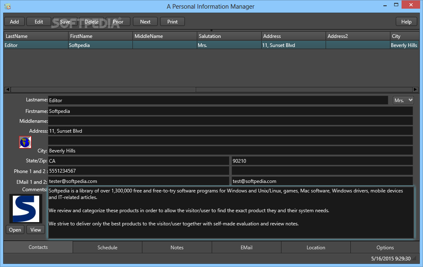
Task: Click the Salutation column header
Action: pos(229,36)
